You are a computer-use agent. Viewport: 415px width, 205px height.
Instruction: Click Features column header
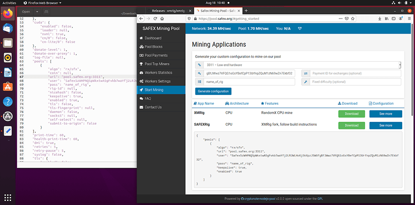pyautogui.click(x=270, y=104)
